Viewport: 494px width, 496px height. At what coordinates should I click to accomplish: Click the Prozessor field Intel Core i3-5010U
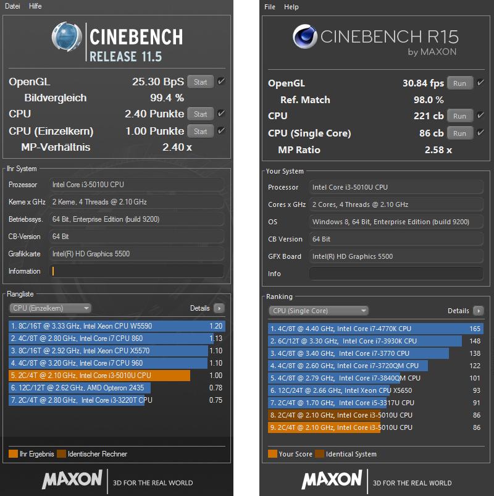click(136, 185)
